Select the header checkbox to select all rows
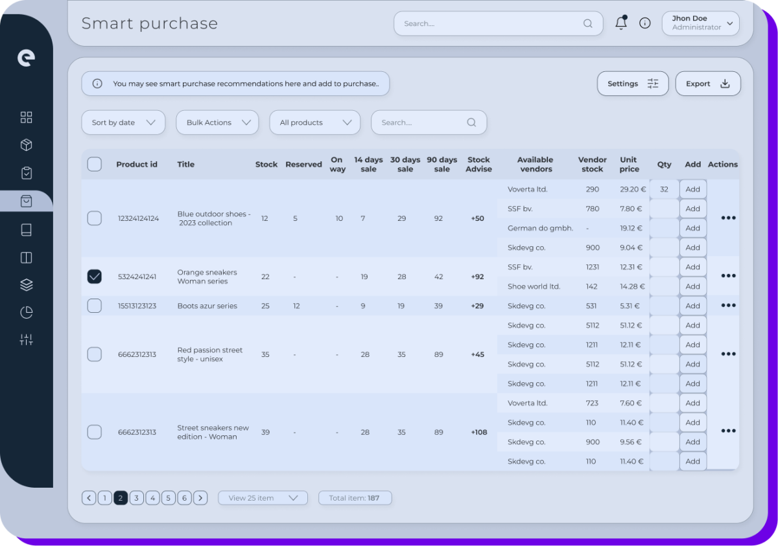Screen dimensions: 778x546 tap(94, 164)
